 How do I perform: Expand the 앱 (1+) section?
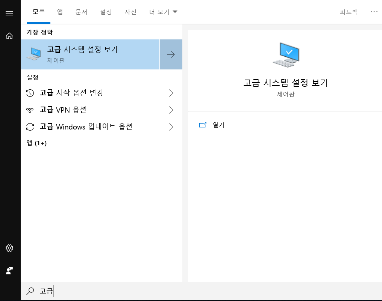click(x=36, y=143)
